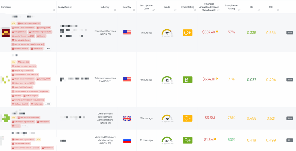Sort by Last Update Date
296x151 pixels.
[153, 10]
